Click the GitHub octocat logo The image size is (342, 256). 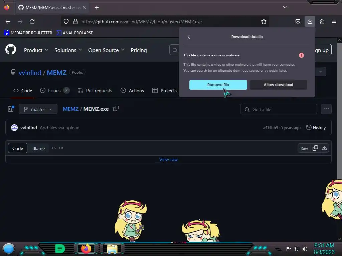click(x=11, y=50)
